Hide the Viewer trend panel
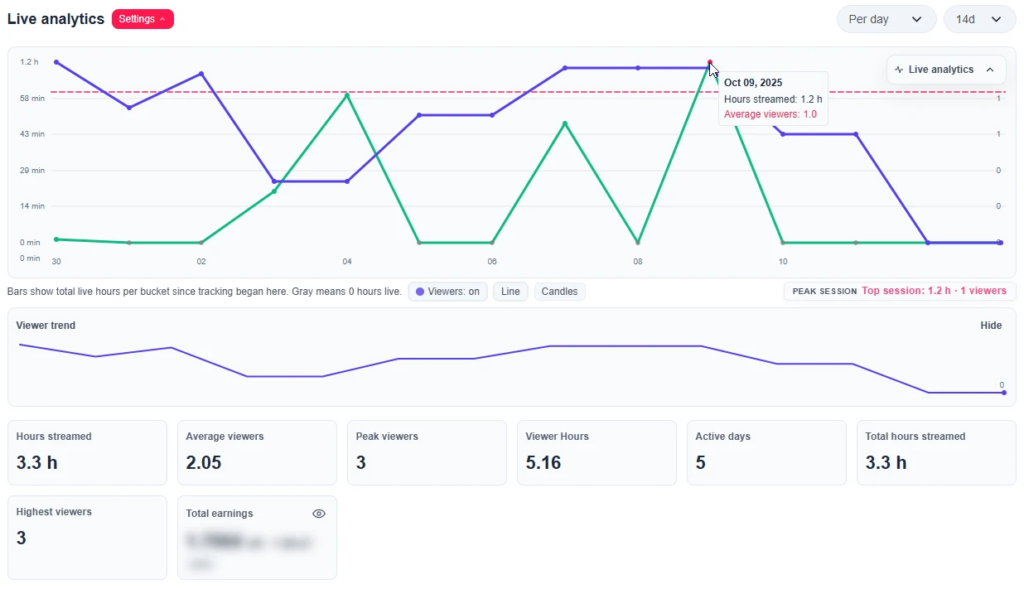This screenshot has height=589, width=1024. (x=991, y=326)
